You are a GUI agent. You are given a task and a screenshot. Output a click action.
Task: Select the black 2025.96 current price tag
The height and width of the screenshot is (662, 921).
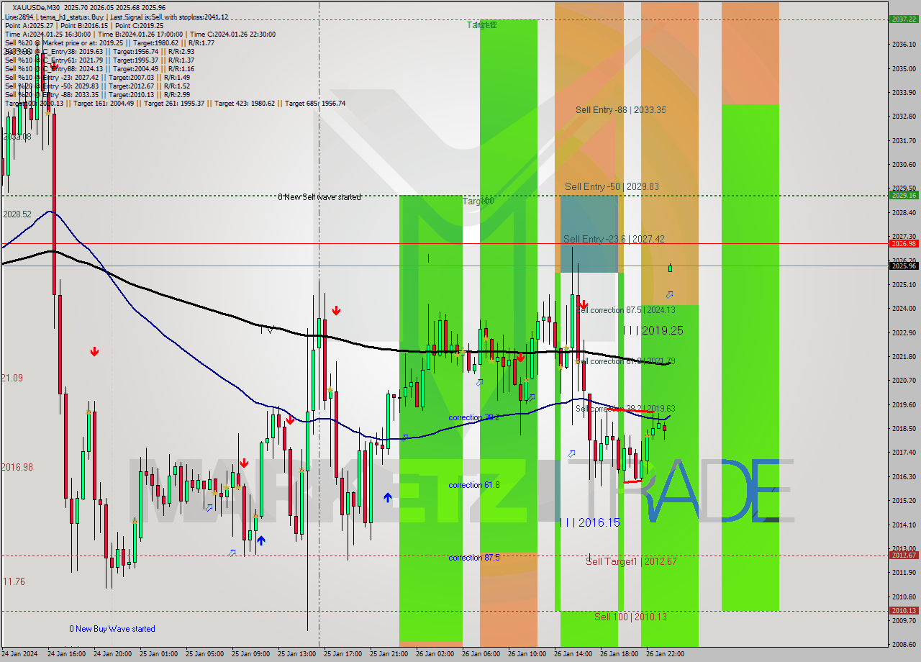click(x=903, y=266)
